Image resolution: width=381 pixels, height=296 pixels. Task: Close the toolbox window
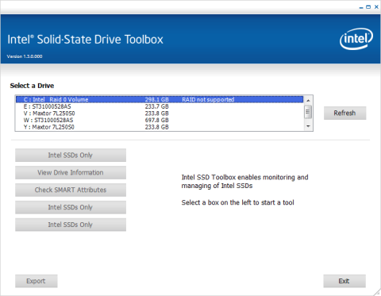376,7
